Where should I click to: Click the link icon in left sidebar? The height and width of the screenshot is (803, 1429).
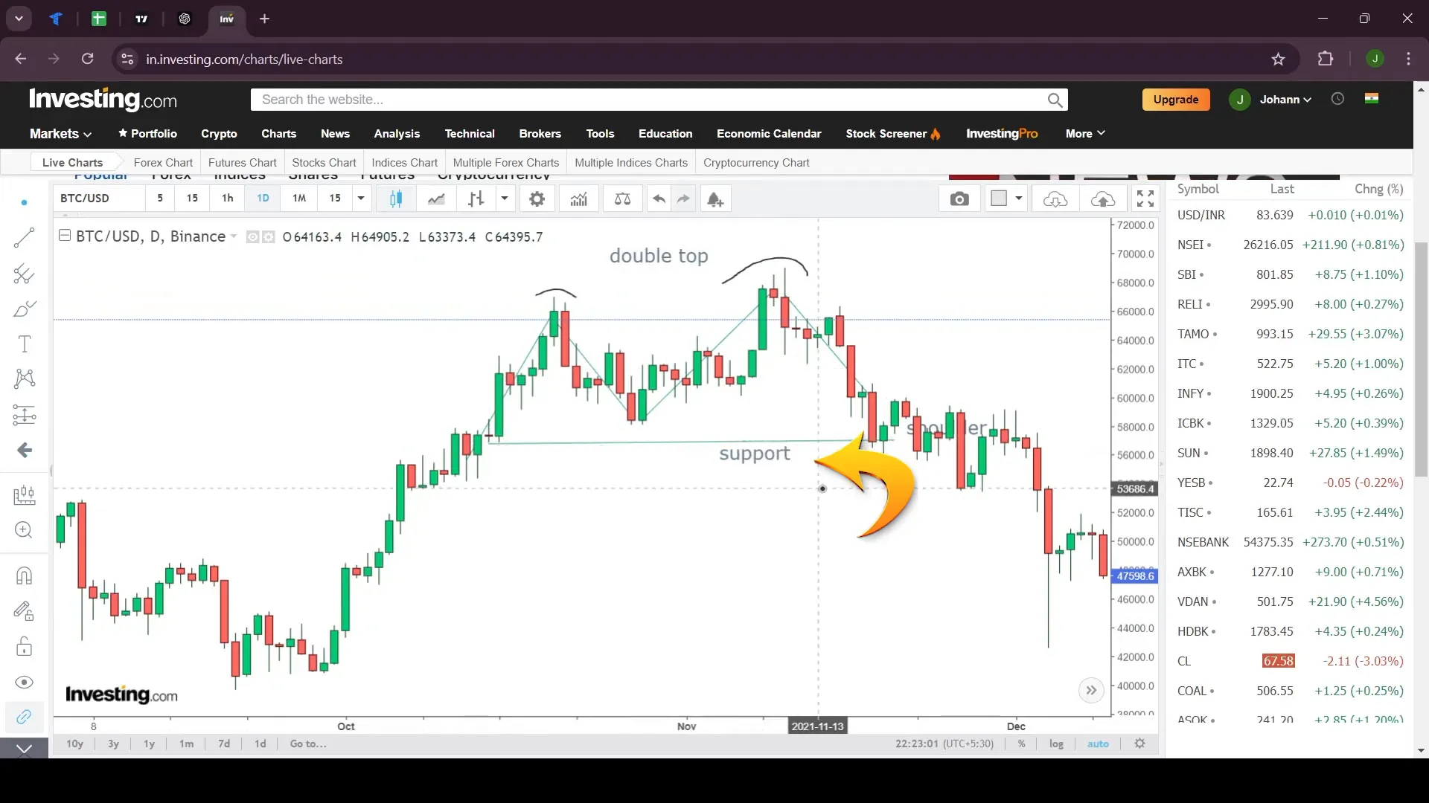click(24, 717)
